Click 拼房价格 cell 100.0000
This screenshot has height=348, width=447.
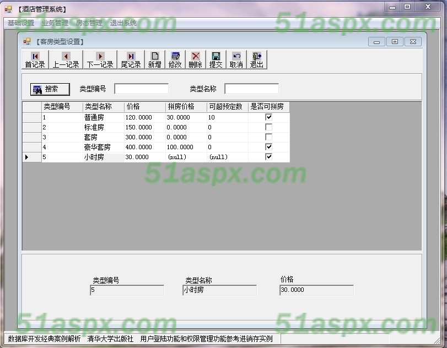tap(186, 147)
